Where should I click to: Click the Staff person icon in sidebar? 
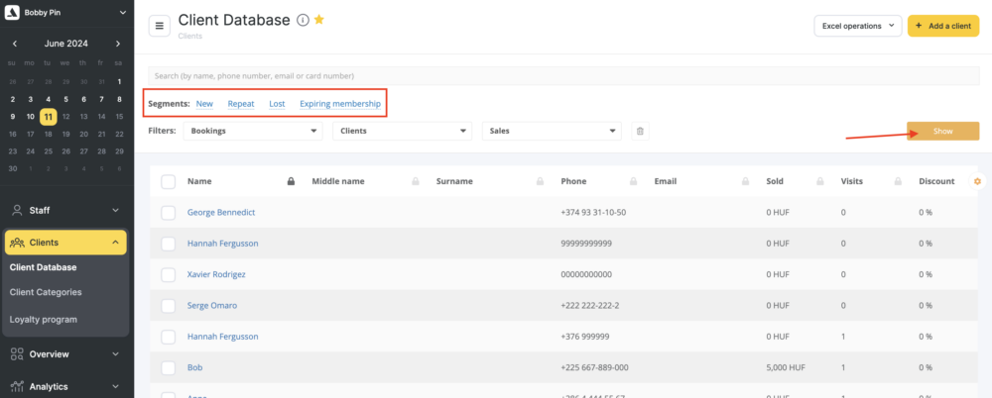point(17,210)
